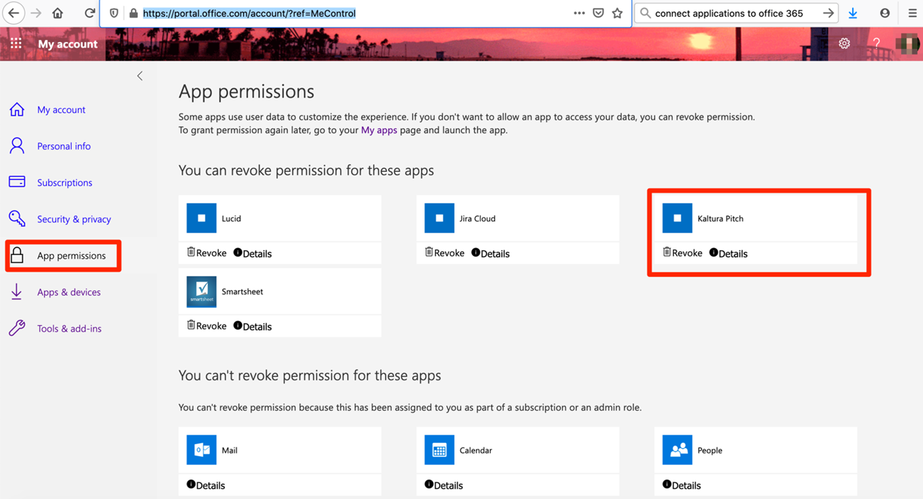The width and height of the screenshot is (923, 499).
Task: Open the My apps page link
Action: [379, 130]
